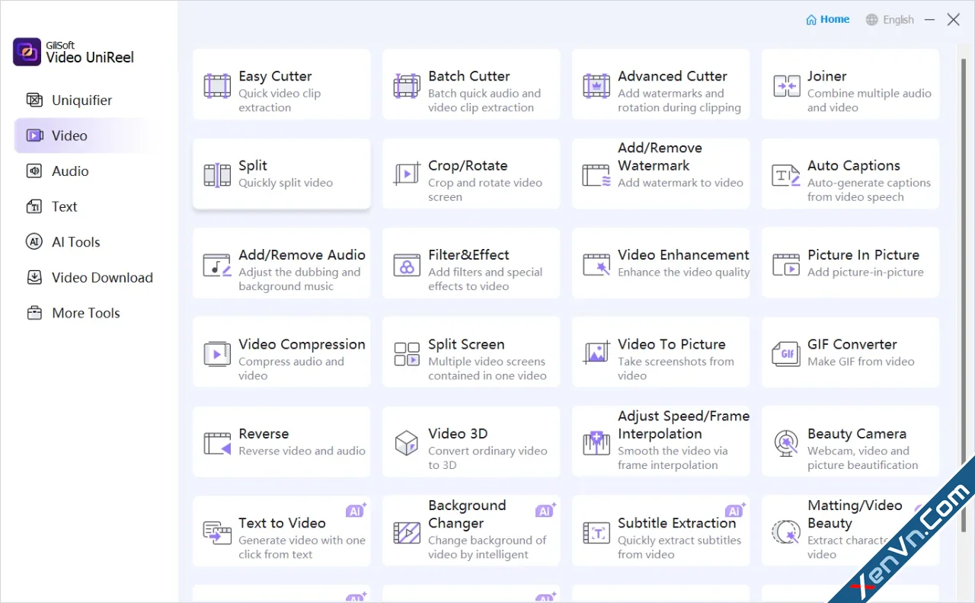Click the Text to Video card
Image resolution: width=975 pixels, height=603 pixels.
pos(281,531)
